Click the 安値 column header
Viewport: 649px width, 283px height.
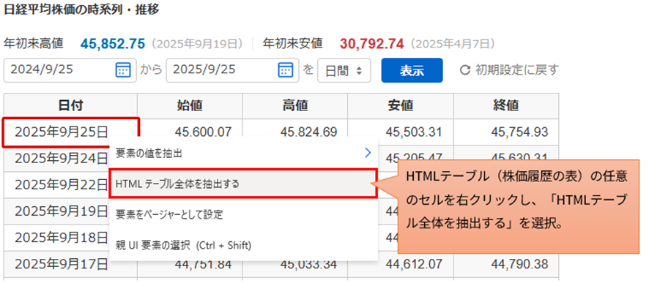point(401,106)
